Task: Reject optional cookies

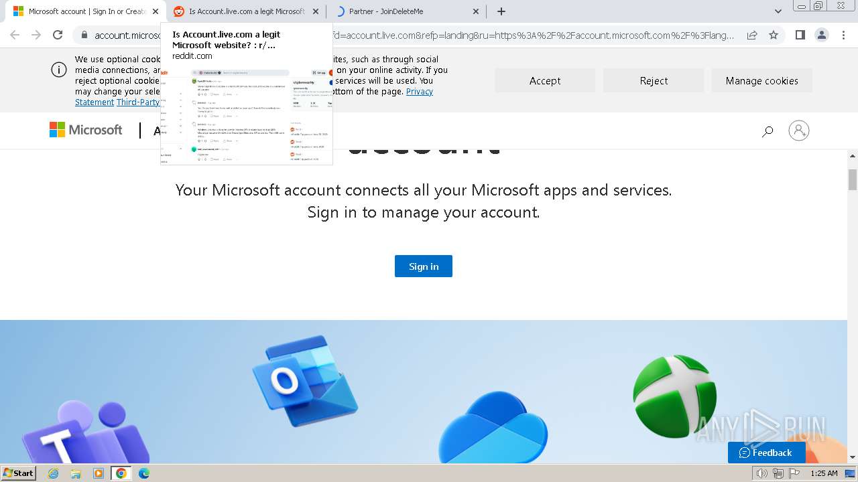Action: [x=654, y=80]
